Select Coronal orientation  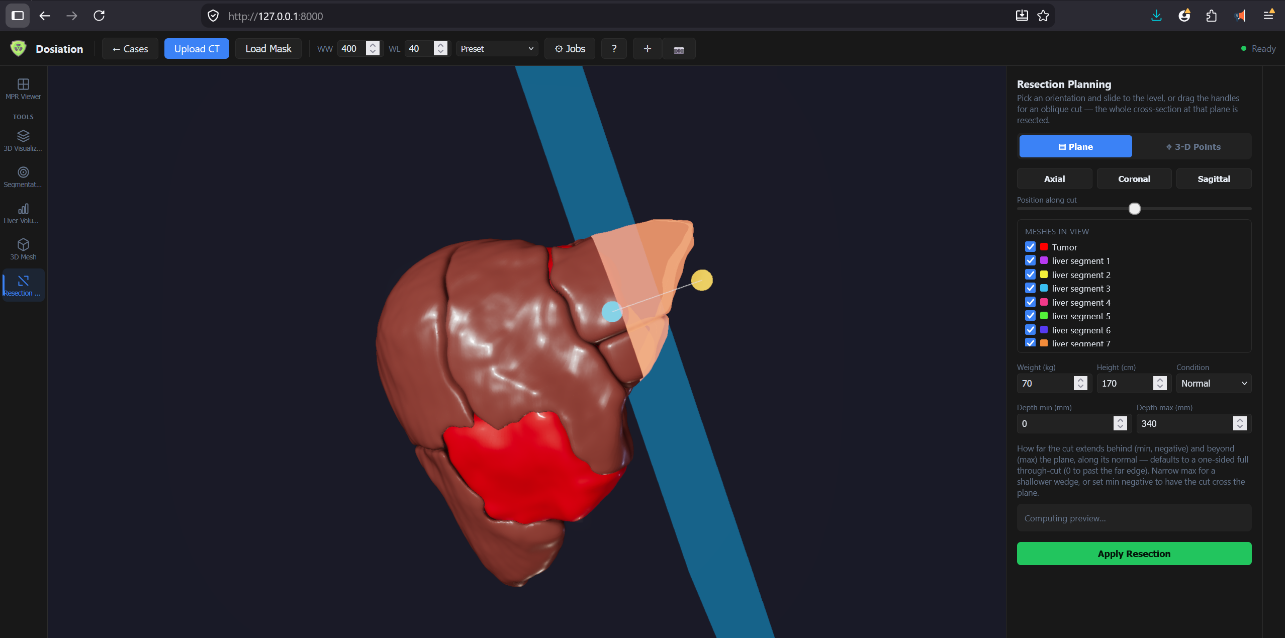1134,178
